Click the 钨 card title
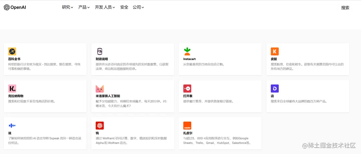Image resolution: width=361 pixels, height=154 pixels. point(97,133)
